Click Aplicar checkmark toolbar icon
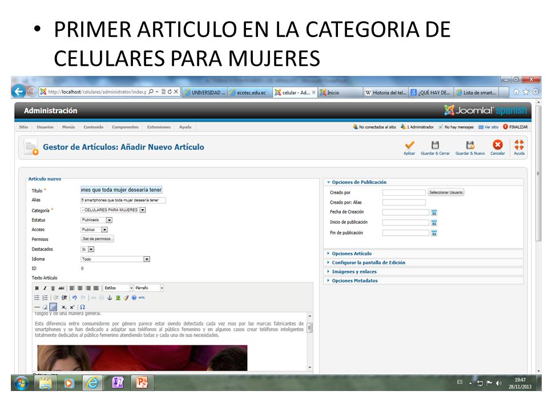The width and height of the screenshot is (548, 411). click(409, 147)
